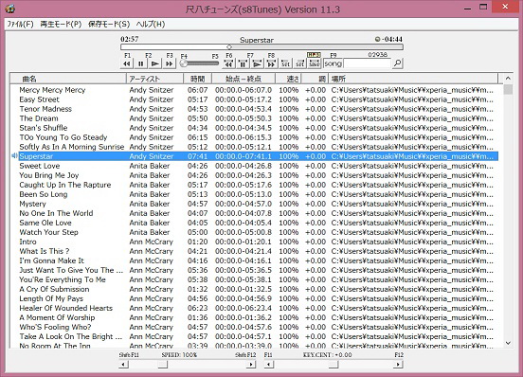The image size is (523, 377).
Task: Click the magnifier search icon
Action: click(x=397, y=63)
